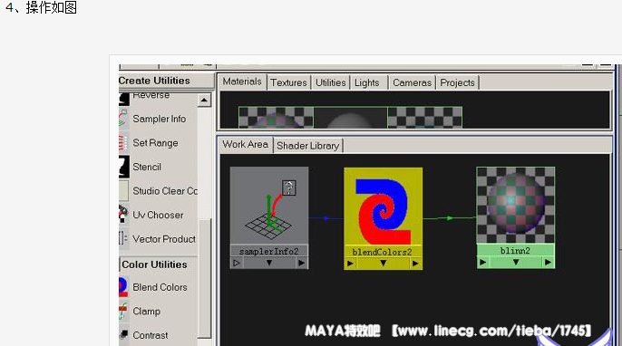Select the Sampler Info utility icon
The image size is (622, 346).
(x=123, y=119)
